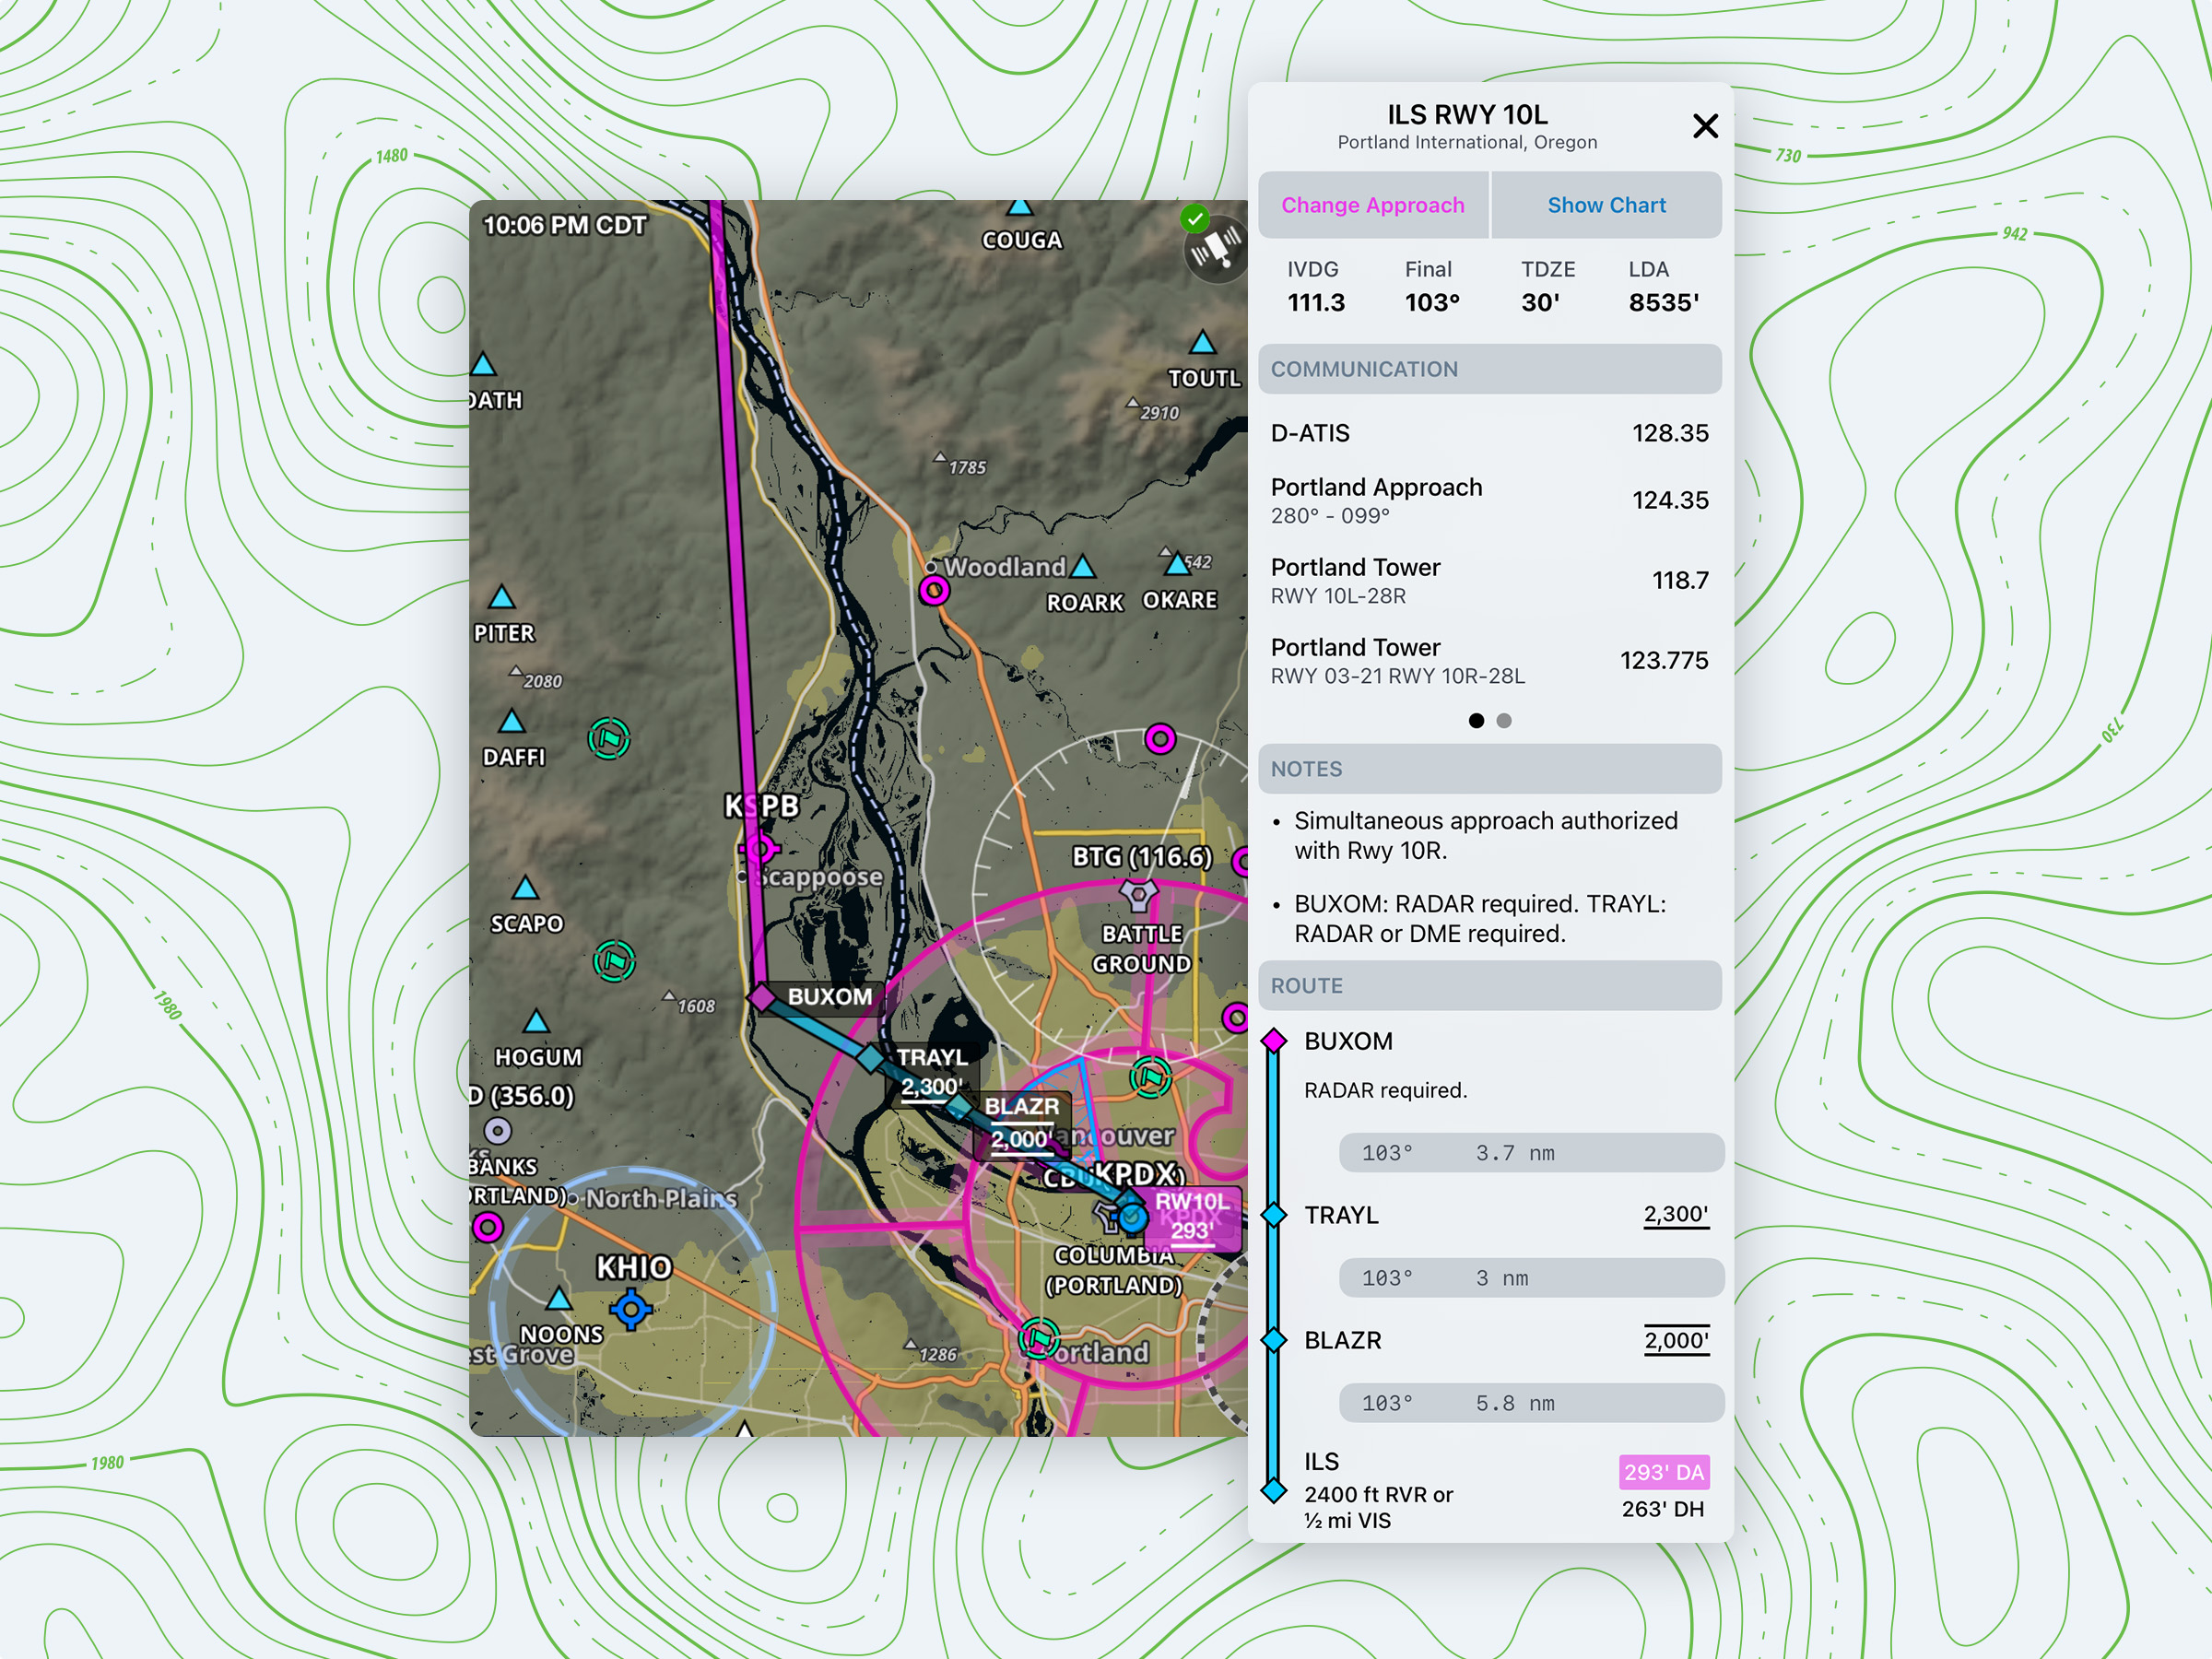Tap the IVDG 111.3 localizer frequency
The image size is (2212, 1659).
(1316, 287)
